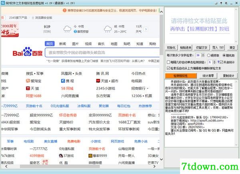This screenshot has width=240, height=174.
Task: Click the browser pane scroll-up arrow
Action: coord(161,12)
